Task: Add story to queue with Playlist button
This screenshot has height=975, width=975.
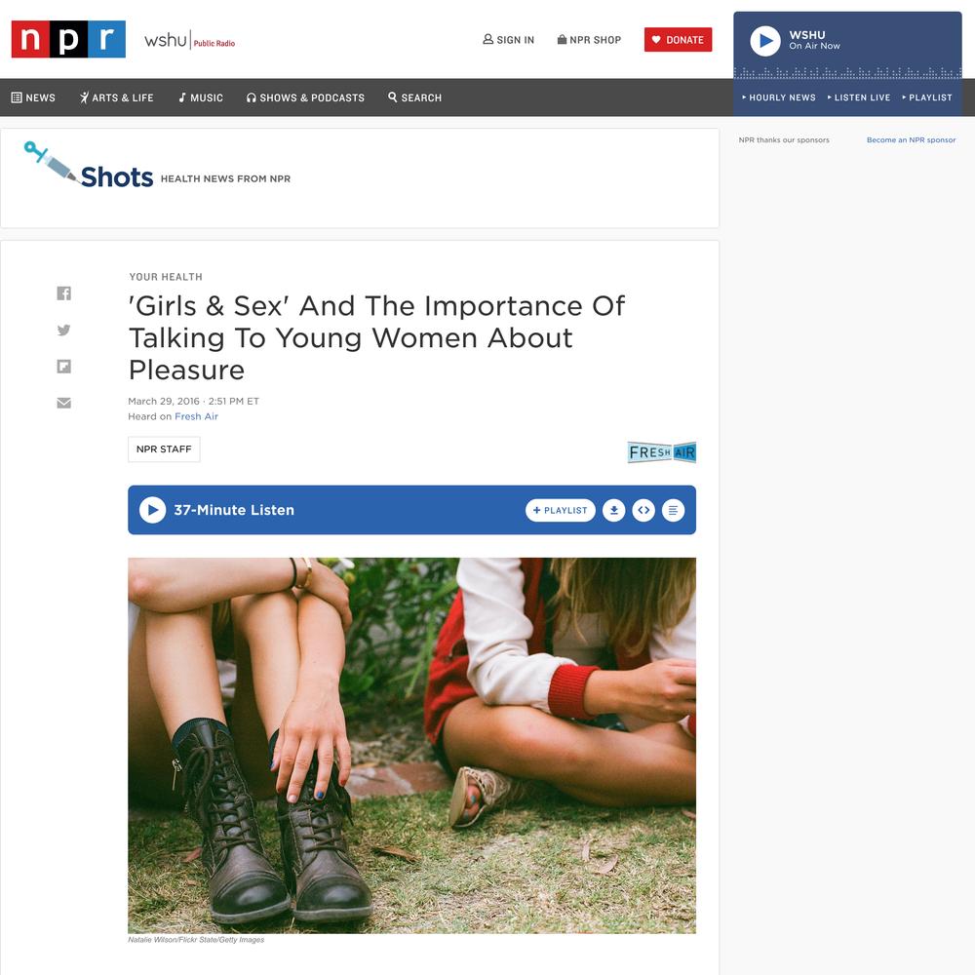Action: coord(561,511)
